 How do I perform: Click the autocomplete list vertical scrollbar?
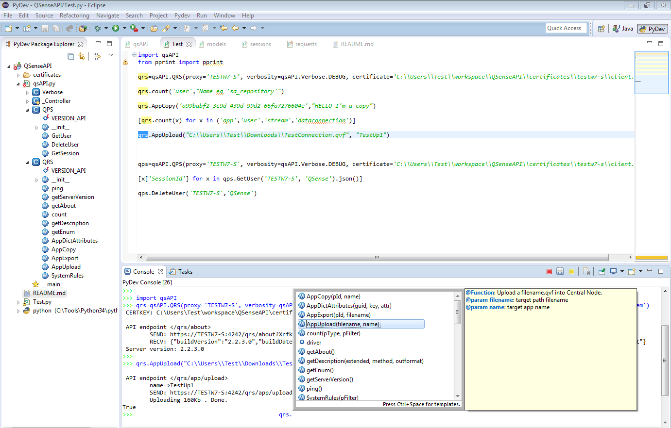[x=457, y=312]
